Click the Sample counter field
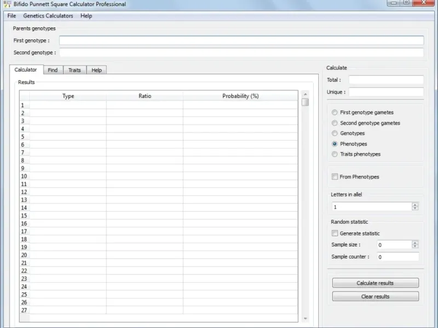 tap(398, 257)
